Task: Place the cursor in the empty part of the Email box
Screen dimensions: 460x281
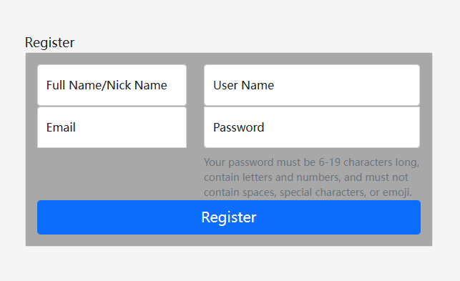Action: (x=130, y=127)
